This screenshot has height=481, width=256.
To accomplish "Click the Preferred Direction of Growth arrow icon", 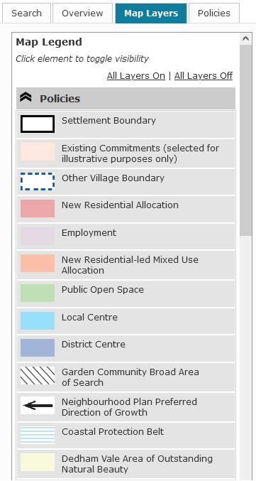I will click(x=38, y=405).
